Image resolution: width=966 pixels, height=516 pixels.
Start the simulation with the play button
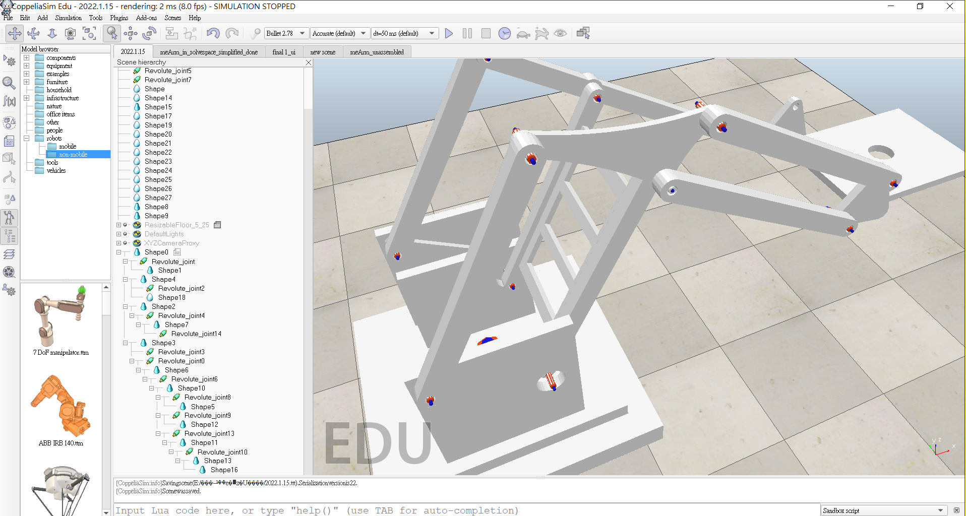point(449,34)
